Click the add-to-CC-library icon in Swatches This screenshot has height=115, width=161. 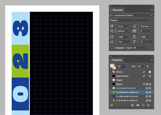click(x=112, y=105)
